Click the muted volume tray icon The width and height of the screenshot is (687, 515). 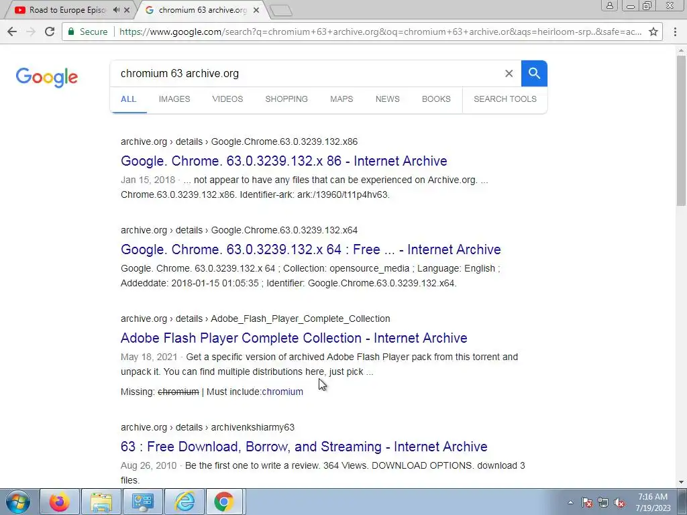[x=619, y=502]
